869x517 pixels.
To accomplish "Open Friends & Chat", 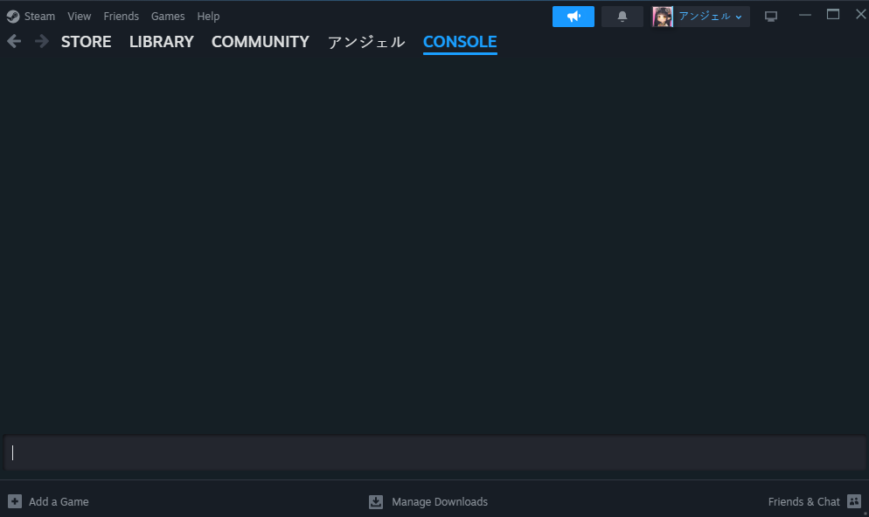I will (803, 502).
